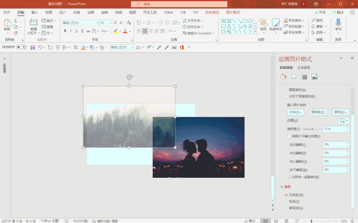Click the Arrange (排列) icon
358x223 pixels.
tap(263, 23)
